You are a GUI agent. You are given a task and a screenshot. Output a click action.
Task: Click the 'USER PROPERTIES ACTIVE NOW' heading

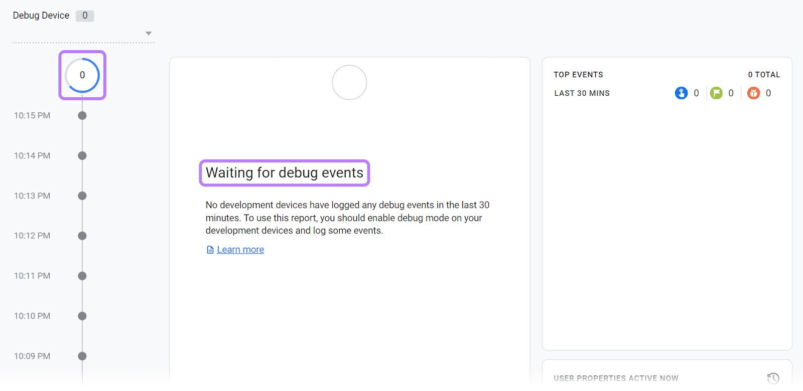(x=616, y=378)
